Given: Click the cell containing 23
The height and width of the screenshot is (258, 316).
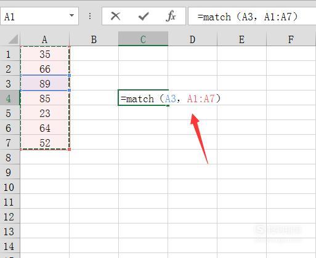Looking at the screenshot, I should coord(45,113).
